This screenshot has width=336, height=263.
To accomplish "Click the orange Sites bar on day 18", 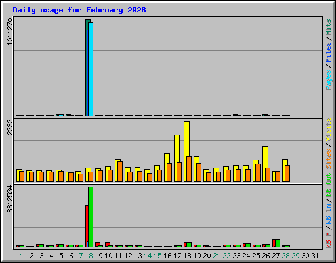I will click(189, 169).
